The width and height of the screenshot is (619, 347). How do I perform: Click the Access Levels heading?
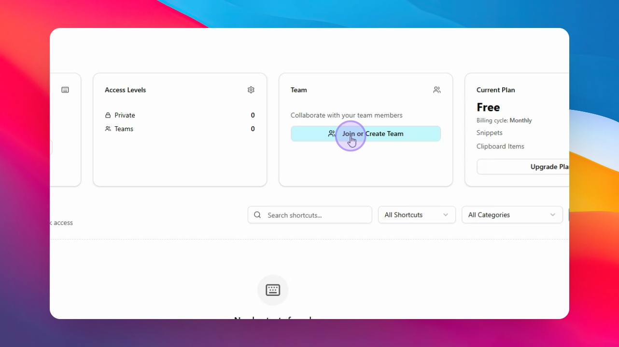125,90
